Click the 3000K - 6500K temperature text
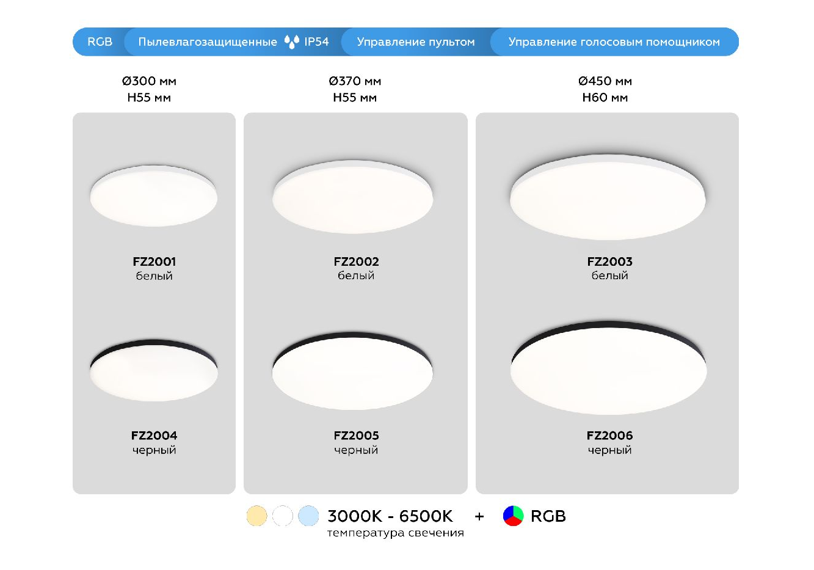This screenshot has height=570, width=814. tap(390, 516)
